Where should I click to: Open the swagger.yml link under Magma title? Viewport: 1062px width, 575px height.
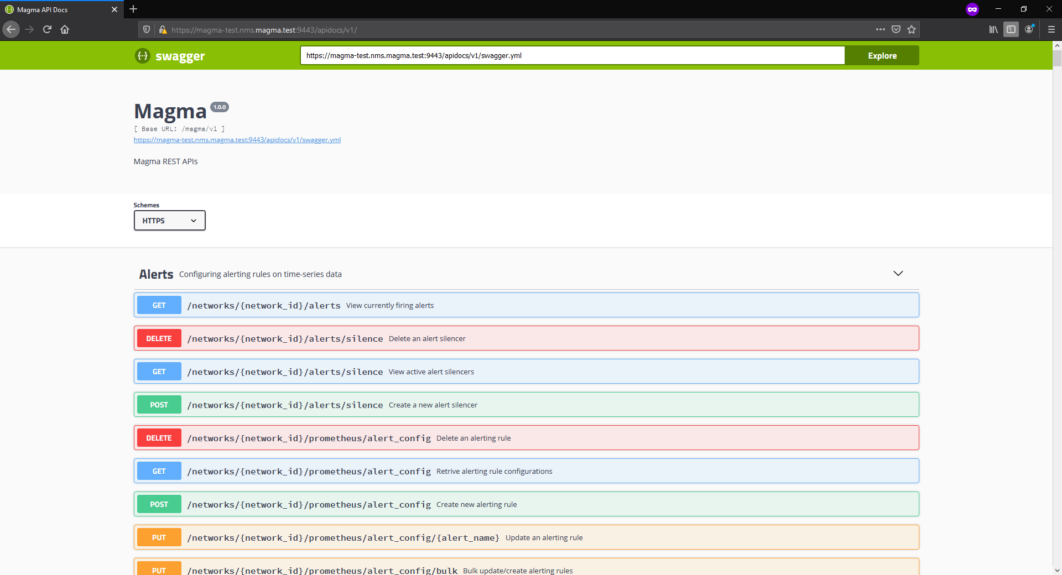click(237, 140)
